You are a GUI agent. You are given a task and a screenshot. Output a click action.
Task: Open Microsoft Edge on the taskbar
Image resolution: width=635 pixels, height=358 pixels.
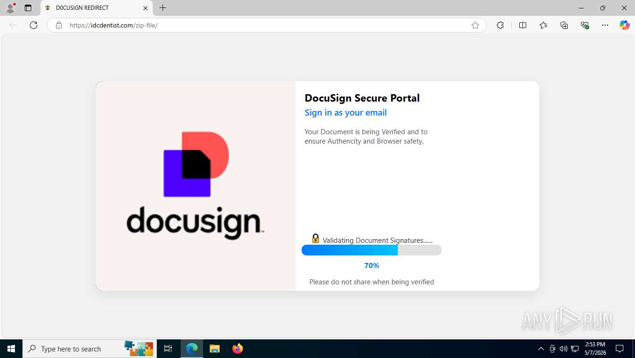coord(192,349)
